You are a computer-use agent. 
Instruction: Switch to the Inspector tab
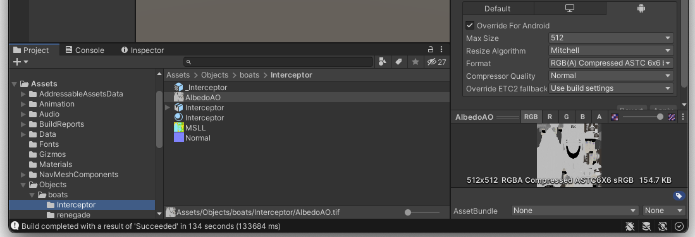pos(143,50)
